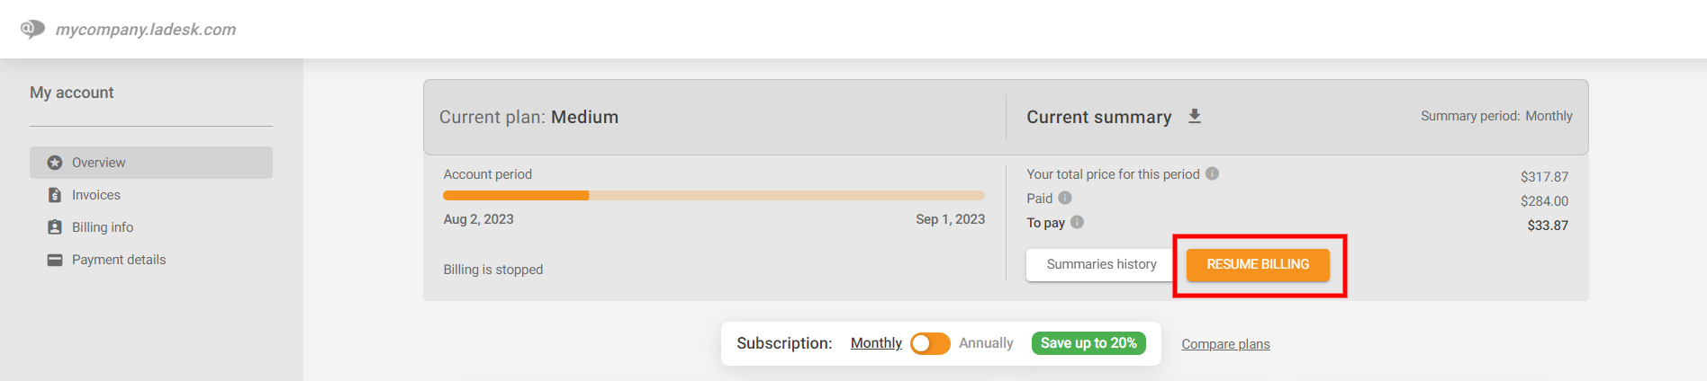
Task: Select the Monthly subscription option
Action: click(x=876, y=343)
